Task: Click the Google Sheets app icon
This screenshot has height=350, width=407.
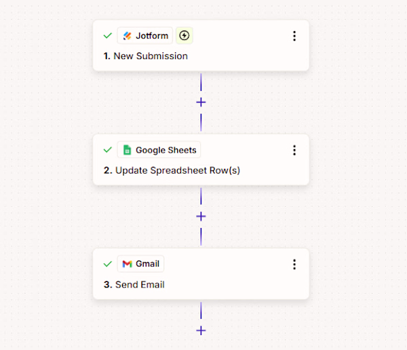Action: (128, 150)
